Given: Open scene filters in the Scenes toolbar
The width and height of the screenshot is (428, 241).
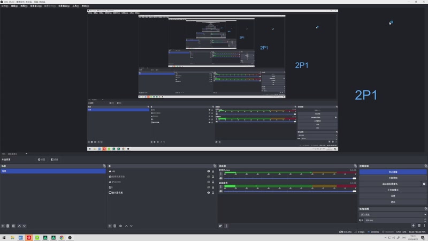Looking at the screenshot, I should pyautogui.click(x=13, y=226).
